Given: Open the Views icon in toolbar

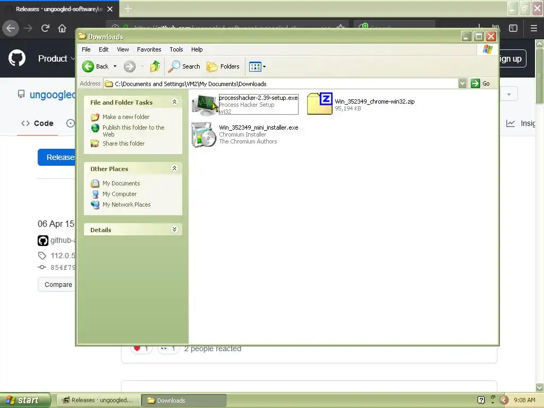Looking at the screenshot, I should (255, 66).
